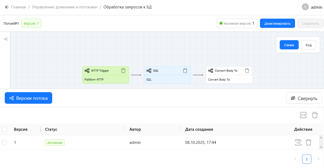This screenshot has height=168, width=324.
Task: Delete the SQL node via trash icon
Action: click(185, 71)
